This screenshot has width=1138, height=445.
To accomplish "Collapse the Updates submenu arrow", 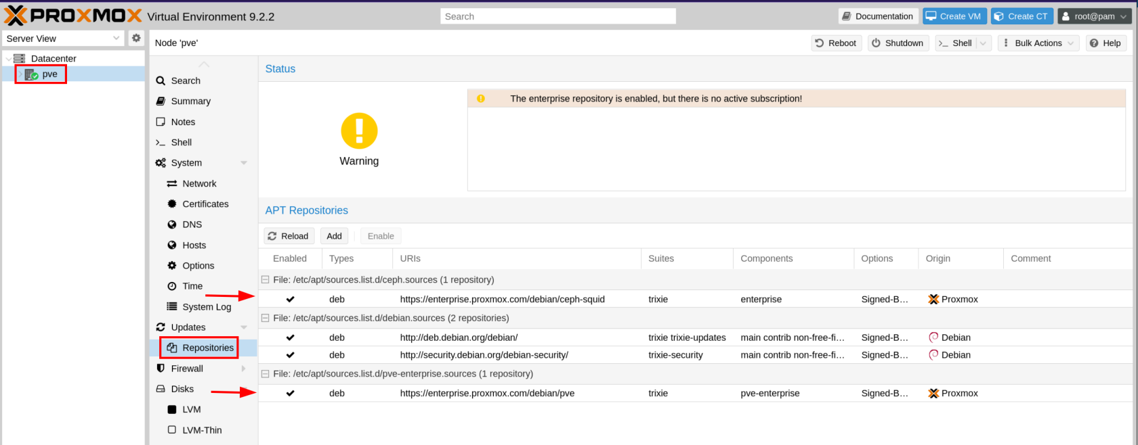I will 244,327.
